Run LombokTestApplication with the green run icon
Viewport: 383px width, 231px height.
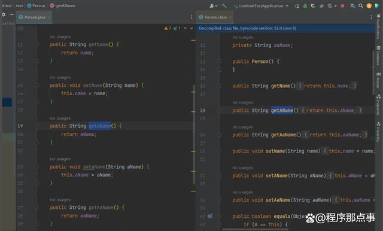tap(297, 6)
